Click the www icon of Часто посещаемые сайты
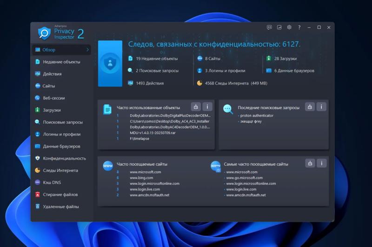372x247 pixels. (x=108, y=166)
